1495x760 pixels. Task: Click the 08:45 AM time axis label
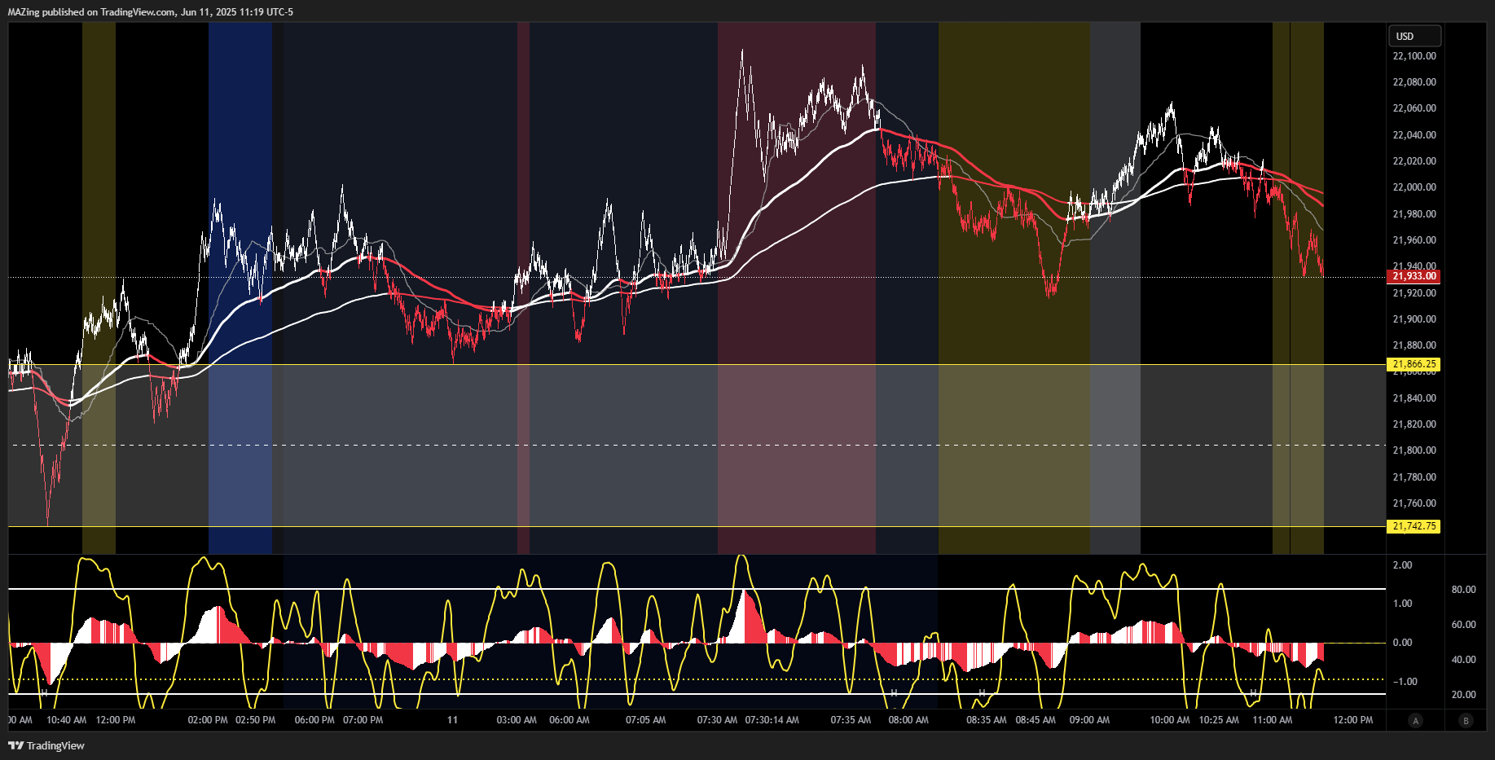point(1036,720)
